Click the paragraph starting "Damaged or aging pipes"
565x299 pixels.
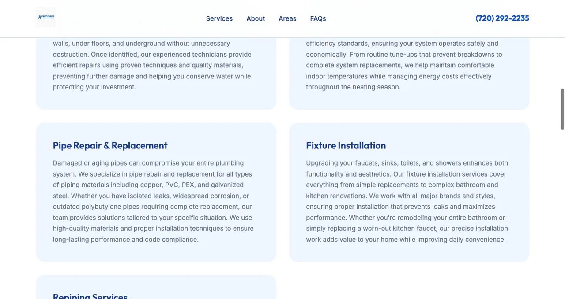[154, 201]
